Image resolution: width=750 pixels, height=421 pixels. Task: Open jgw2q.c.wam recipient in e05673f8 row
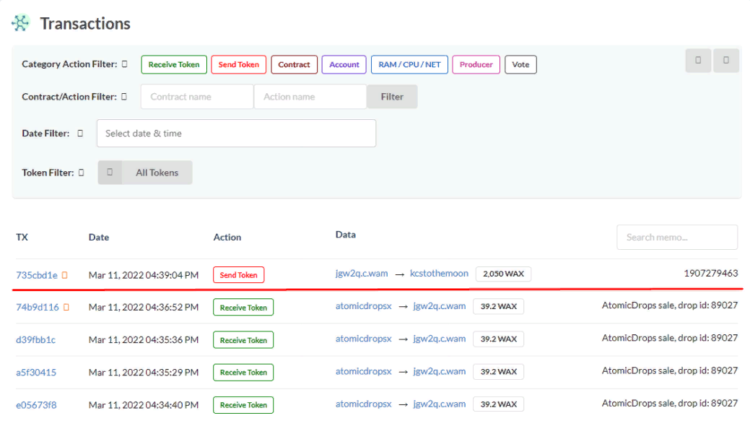[x=440, y=404]
